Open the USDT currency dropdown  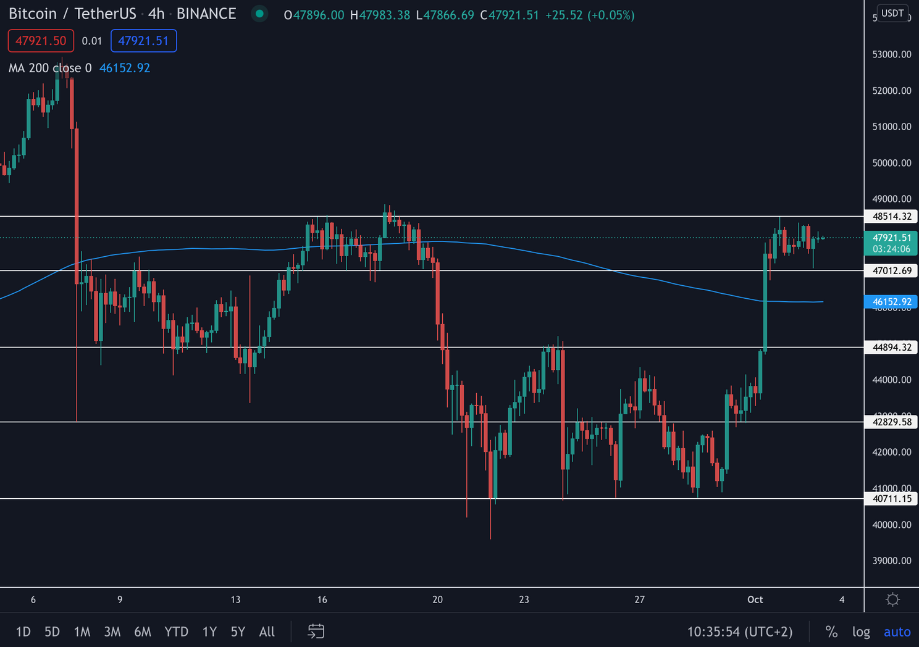[x=892, y=13]
